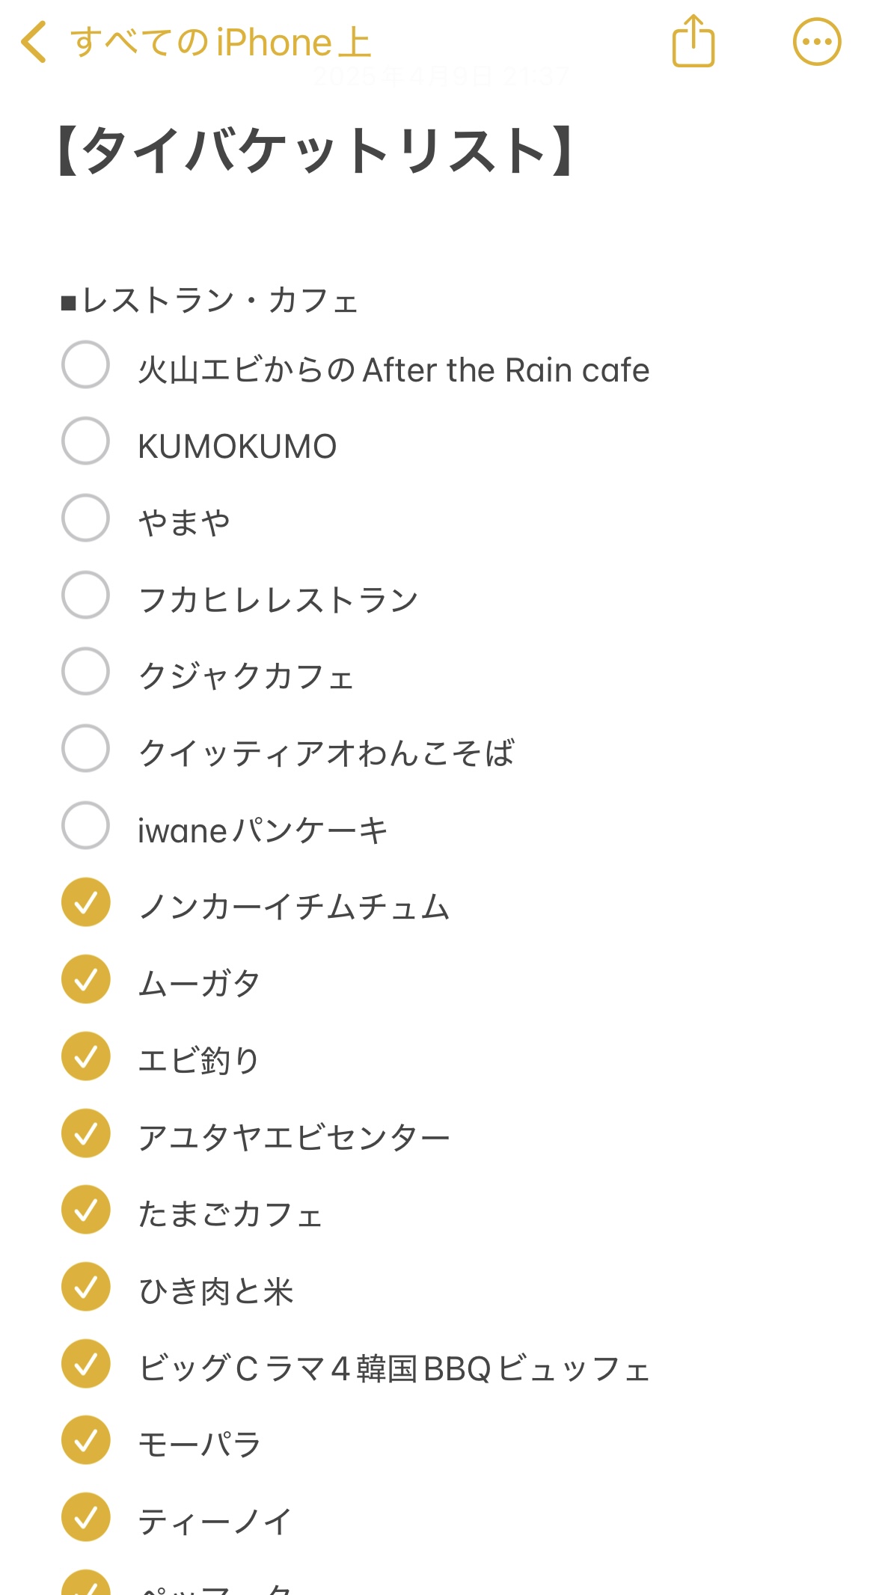Mark KUMOKUMO as completed
This screenshot has width=882, height=1595.
pos(86,441)
